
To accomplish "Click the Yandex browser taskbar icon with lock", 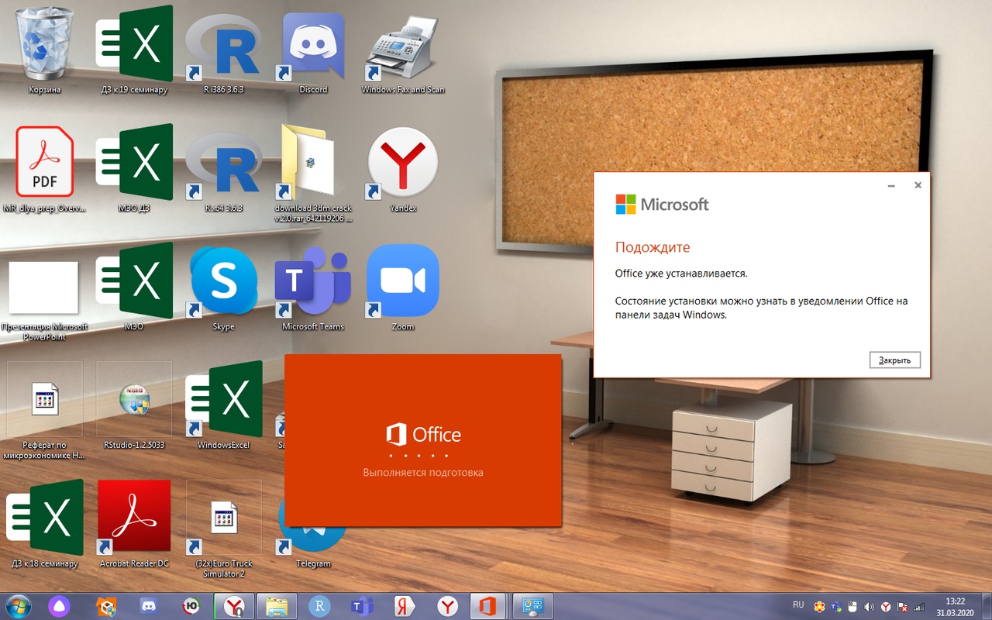I will coord(234,606).
